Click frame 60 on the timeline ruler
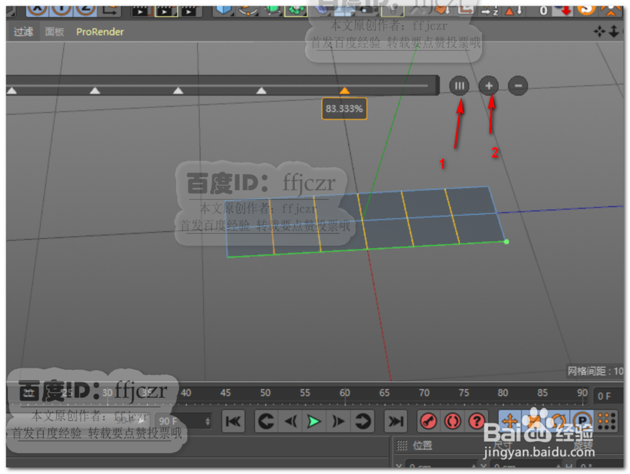This screenshot has width=630, height=474. click(345, 393)
